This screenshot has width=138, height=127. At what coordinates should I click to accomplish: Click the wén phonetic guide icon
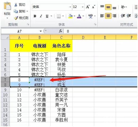[x=90, y=16]
